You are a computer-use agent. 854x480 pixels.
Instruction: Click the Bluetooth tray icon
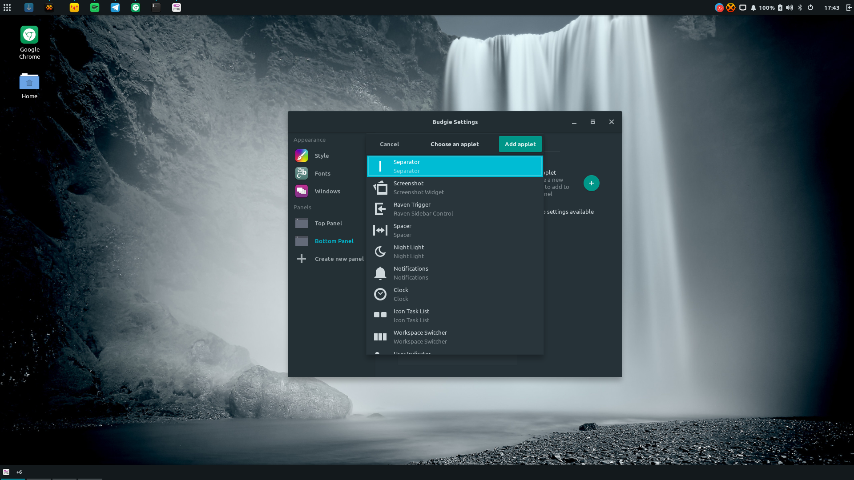(800, 8)
